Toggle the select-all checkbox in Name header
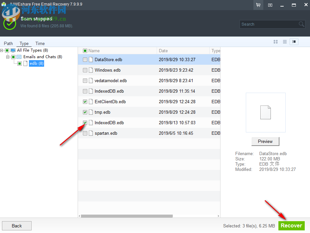This screenshot has height=233, width=310. click(x=85, y=51)
